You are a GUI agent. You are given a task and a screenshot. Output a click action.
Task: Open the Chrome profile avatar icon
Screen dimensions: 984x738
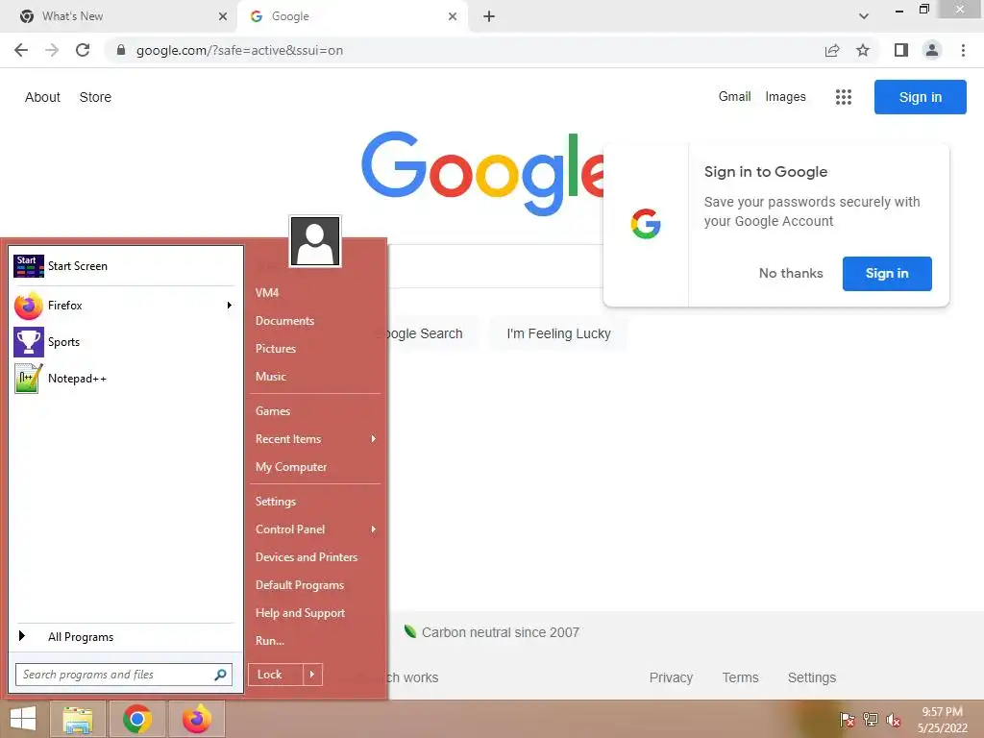[932, 50]
